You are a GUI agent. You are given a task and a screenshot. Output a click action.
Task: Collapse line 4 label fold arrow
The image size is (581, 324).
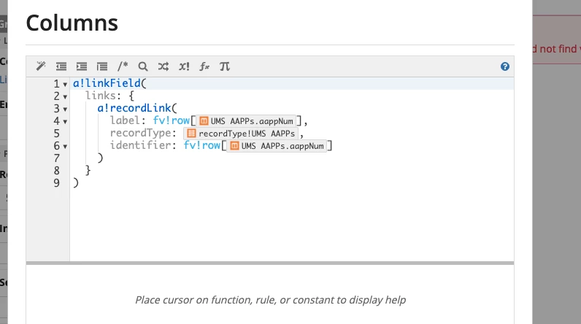pyautogui.click(x=65, y=122)
